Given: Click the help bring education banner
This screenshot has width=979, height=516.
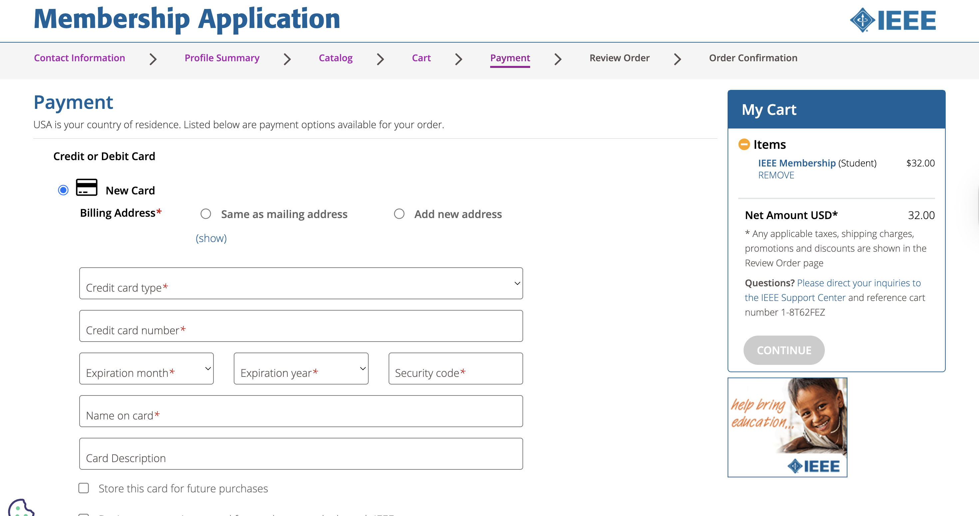Looking at the screenshot, I should (787, 427).
